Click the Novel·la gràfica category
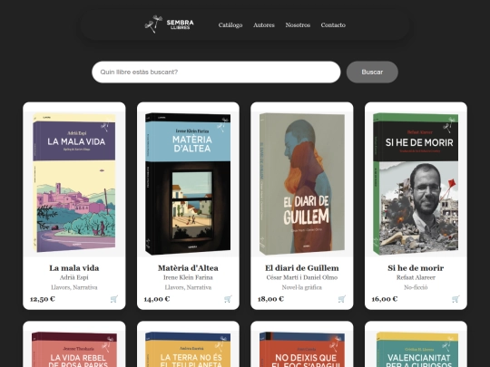 [x=302, y=287]
